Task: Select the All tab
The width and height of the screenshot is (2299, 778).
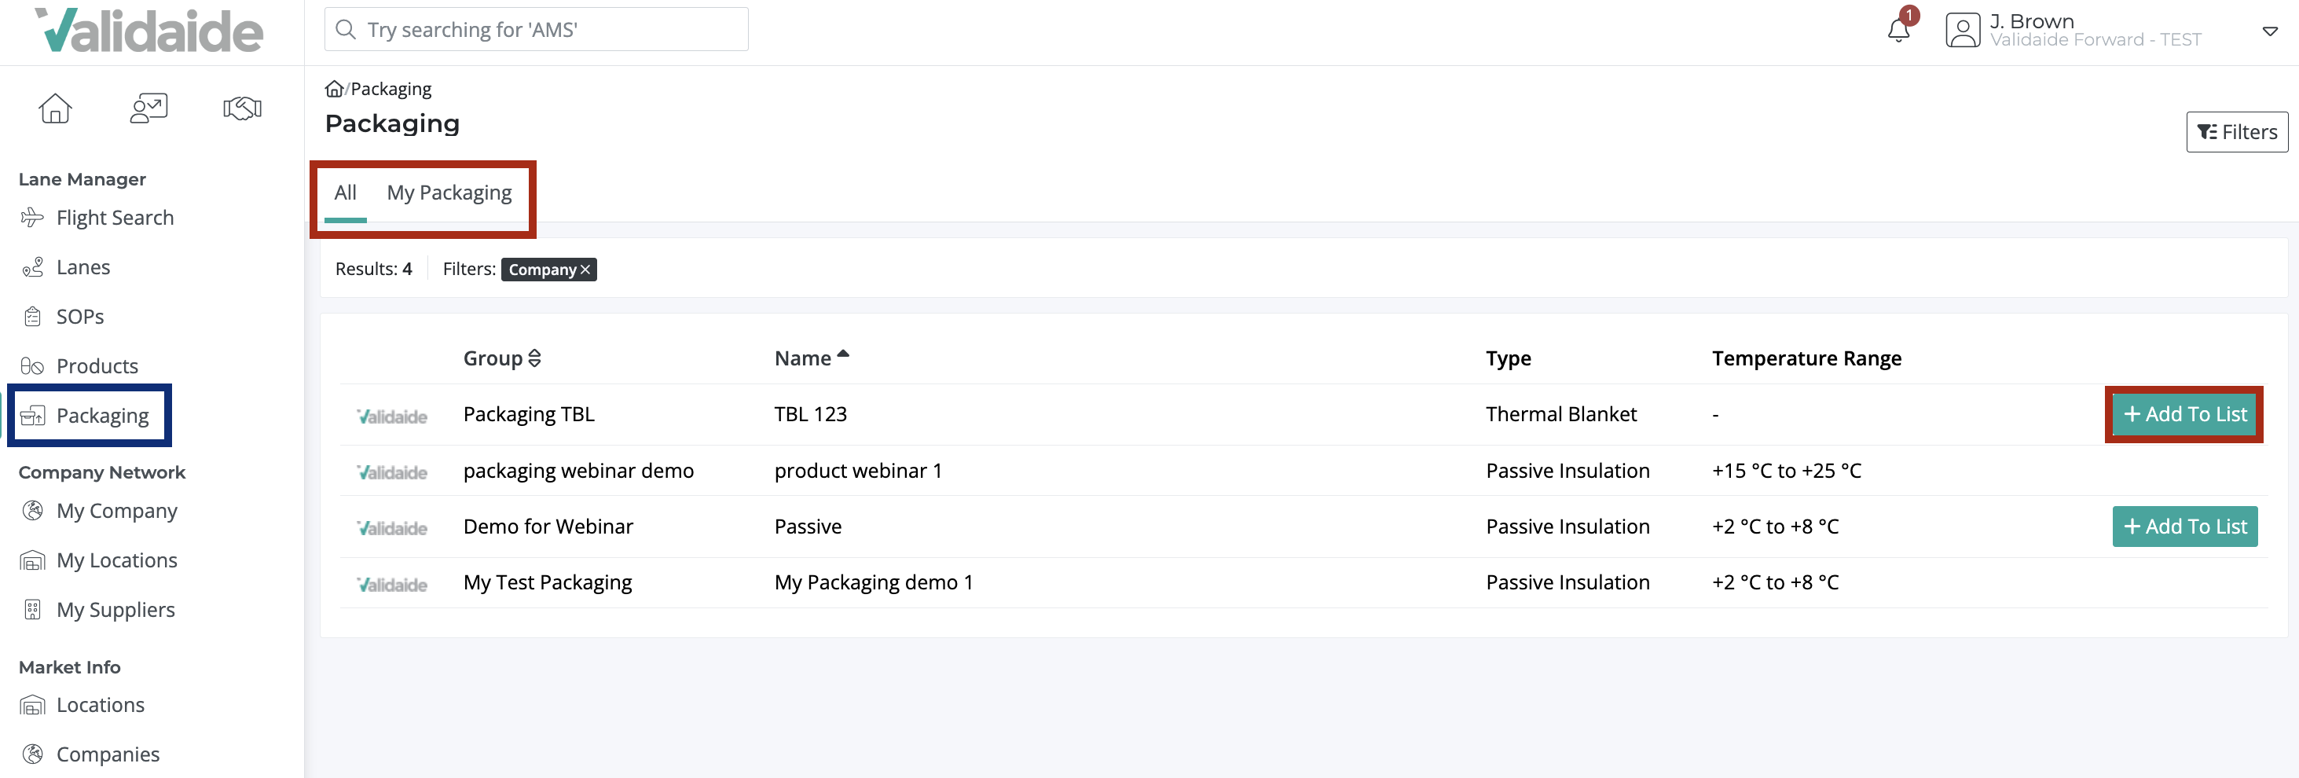Action: pos(346,193)
